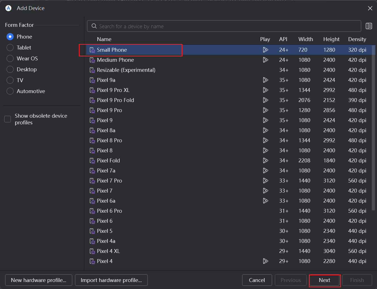Click the device icon beside Pixel Fold

pyautogui.click(x=92, y=160)
